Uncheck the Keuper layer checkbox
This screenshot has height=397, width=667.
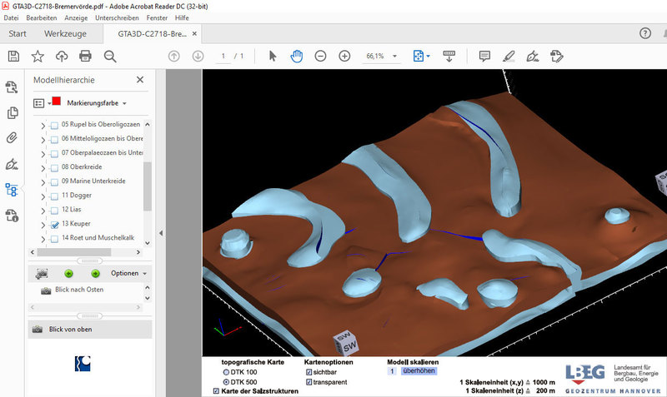pyautogui.click(x=54, y=225)
